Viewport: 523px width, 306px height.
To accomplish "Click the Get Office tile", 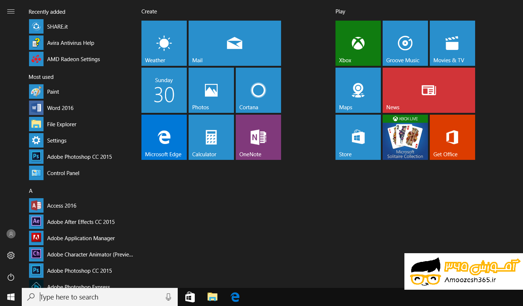I will tap(452, 137).
